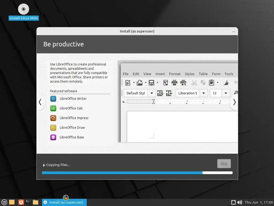
Task: Click the Format menu in slideshow
Action: coord(175,74)
